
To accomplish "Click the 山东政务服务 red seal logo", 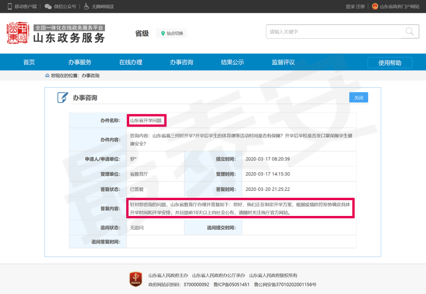I will [x=18, y=33].
